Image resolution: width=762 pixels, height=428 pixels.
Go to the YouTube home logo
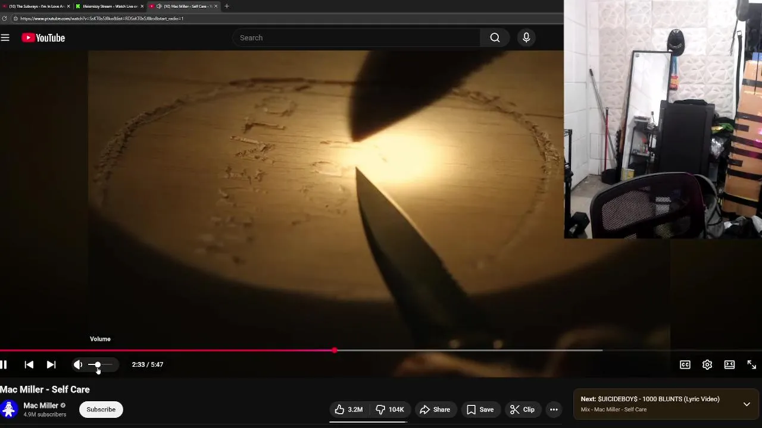point(43,37)
